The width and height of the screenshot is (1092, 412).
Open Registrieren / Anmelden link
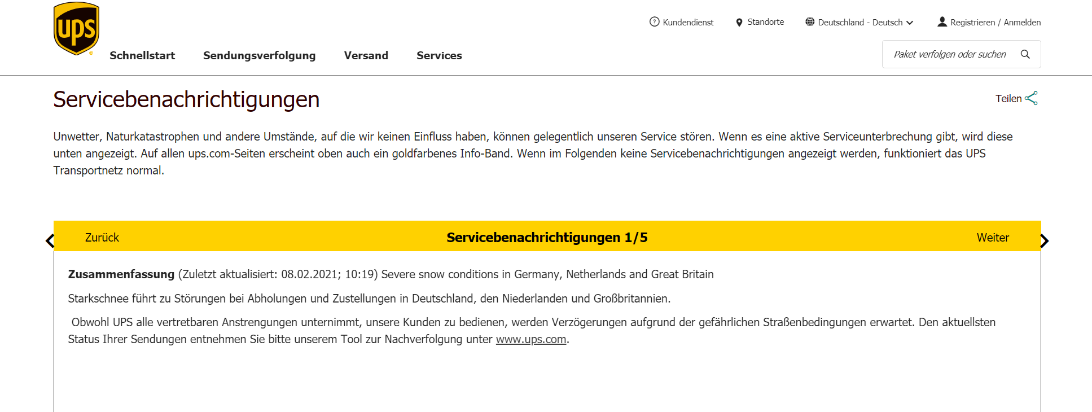[x=995, y=23]
